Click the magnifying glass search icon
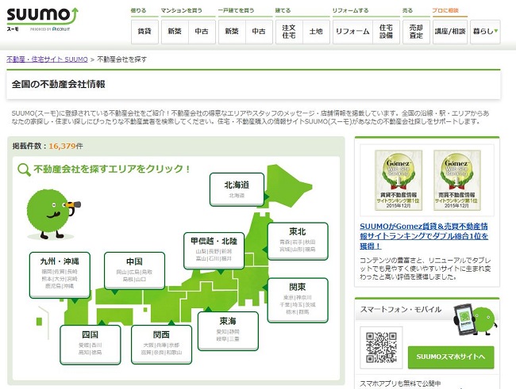516x389 pixels. 24,170
